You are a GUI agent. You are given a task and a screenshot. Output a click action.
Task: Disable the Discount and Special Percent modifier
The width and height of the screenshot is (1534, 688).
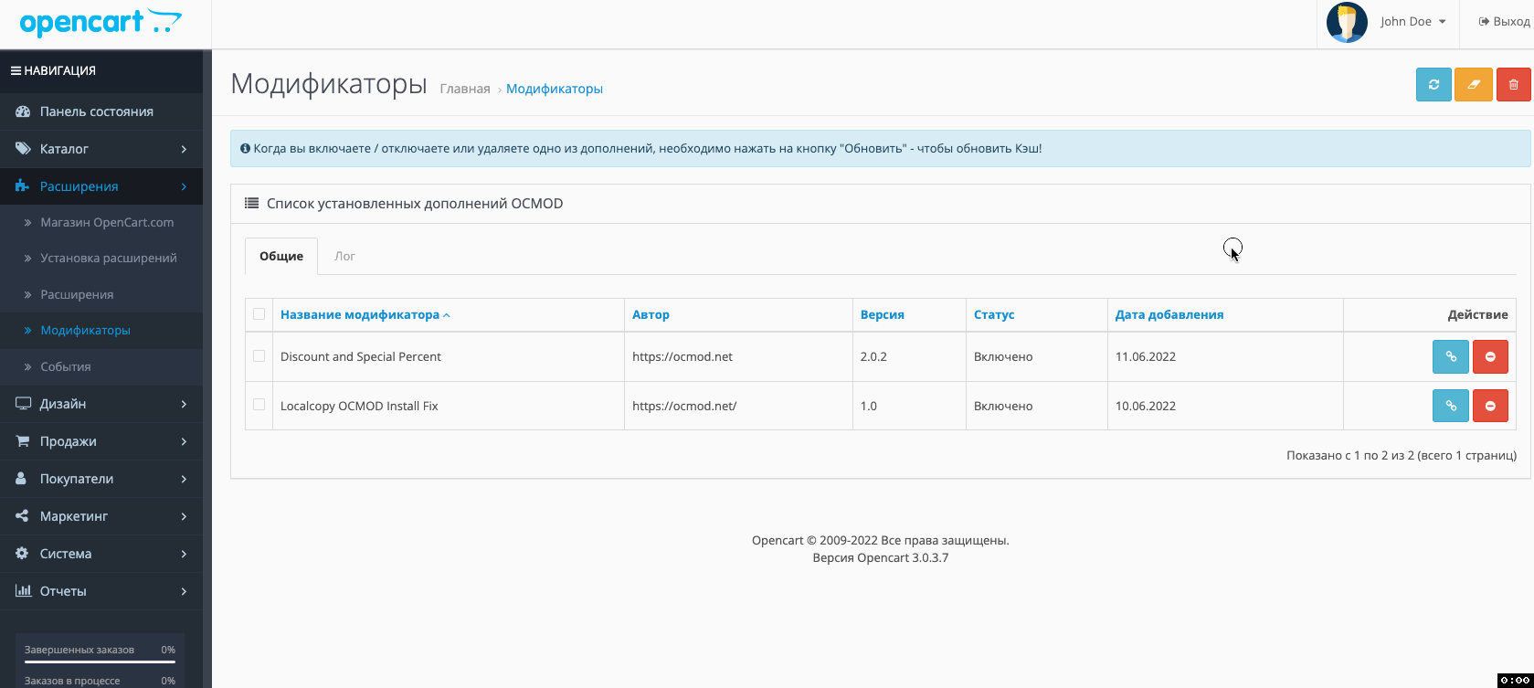[x=1490, y=357]
